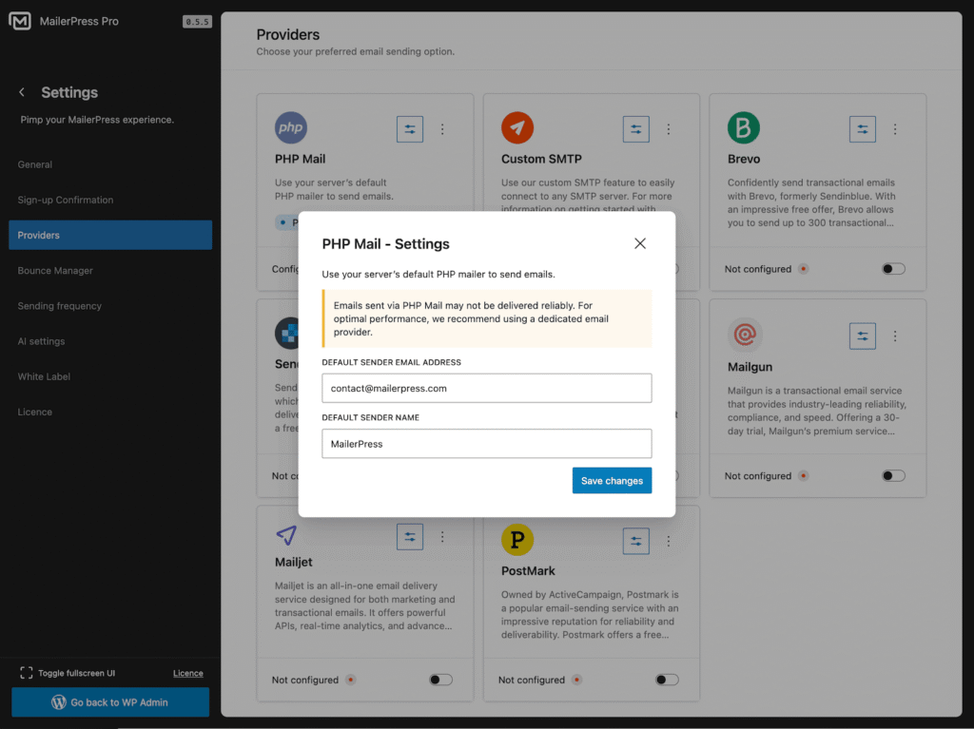This screenshot has height=729, width=974.
Task: Open the Custom SMTP configuration sliders icon
Action: pyautogui.click(x=636, y=128)
